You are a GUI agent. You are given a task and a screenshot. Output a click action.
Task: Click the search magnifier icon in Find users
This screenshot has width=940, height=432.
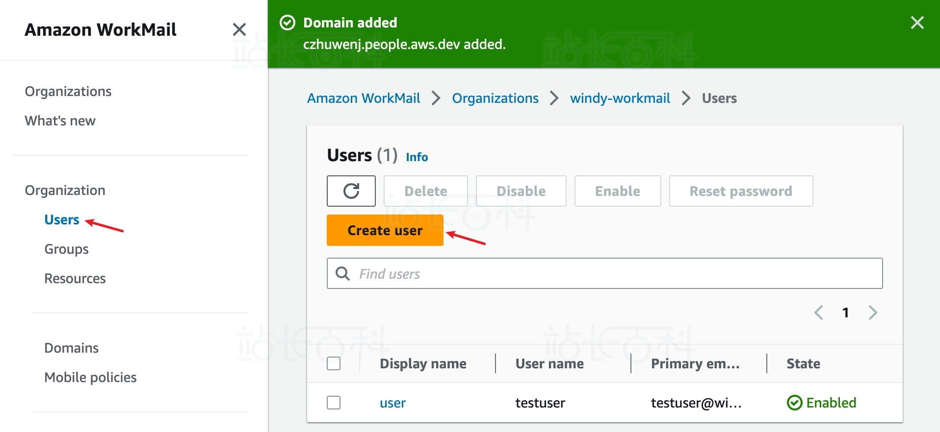point(342,274)
